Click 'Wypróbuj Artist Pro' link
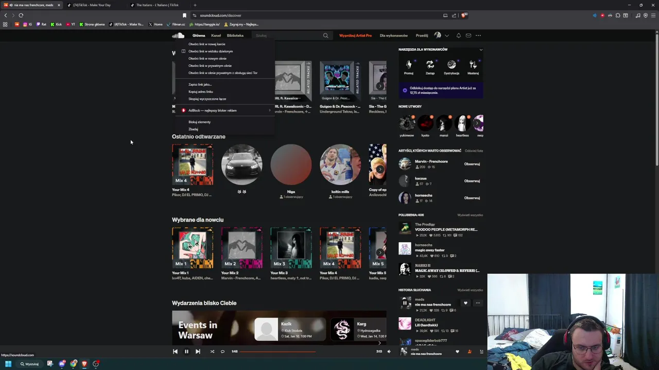 (355, 35)
